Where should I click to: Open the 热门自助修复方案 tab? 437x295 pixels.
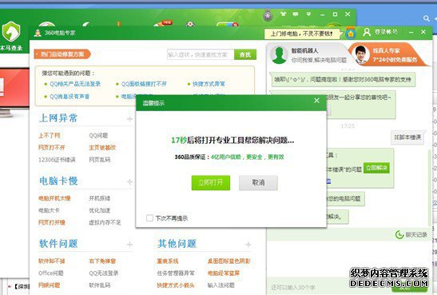(62, 54)
